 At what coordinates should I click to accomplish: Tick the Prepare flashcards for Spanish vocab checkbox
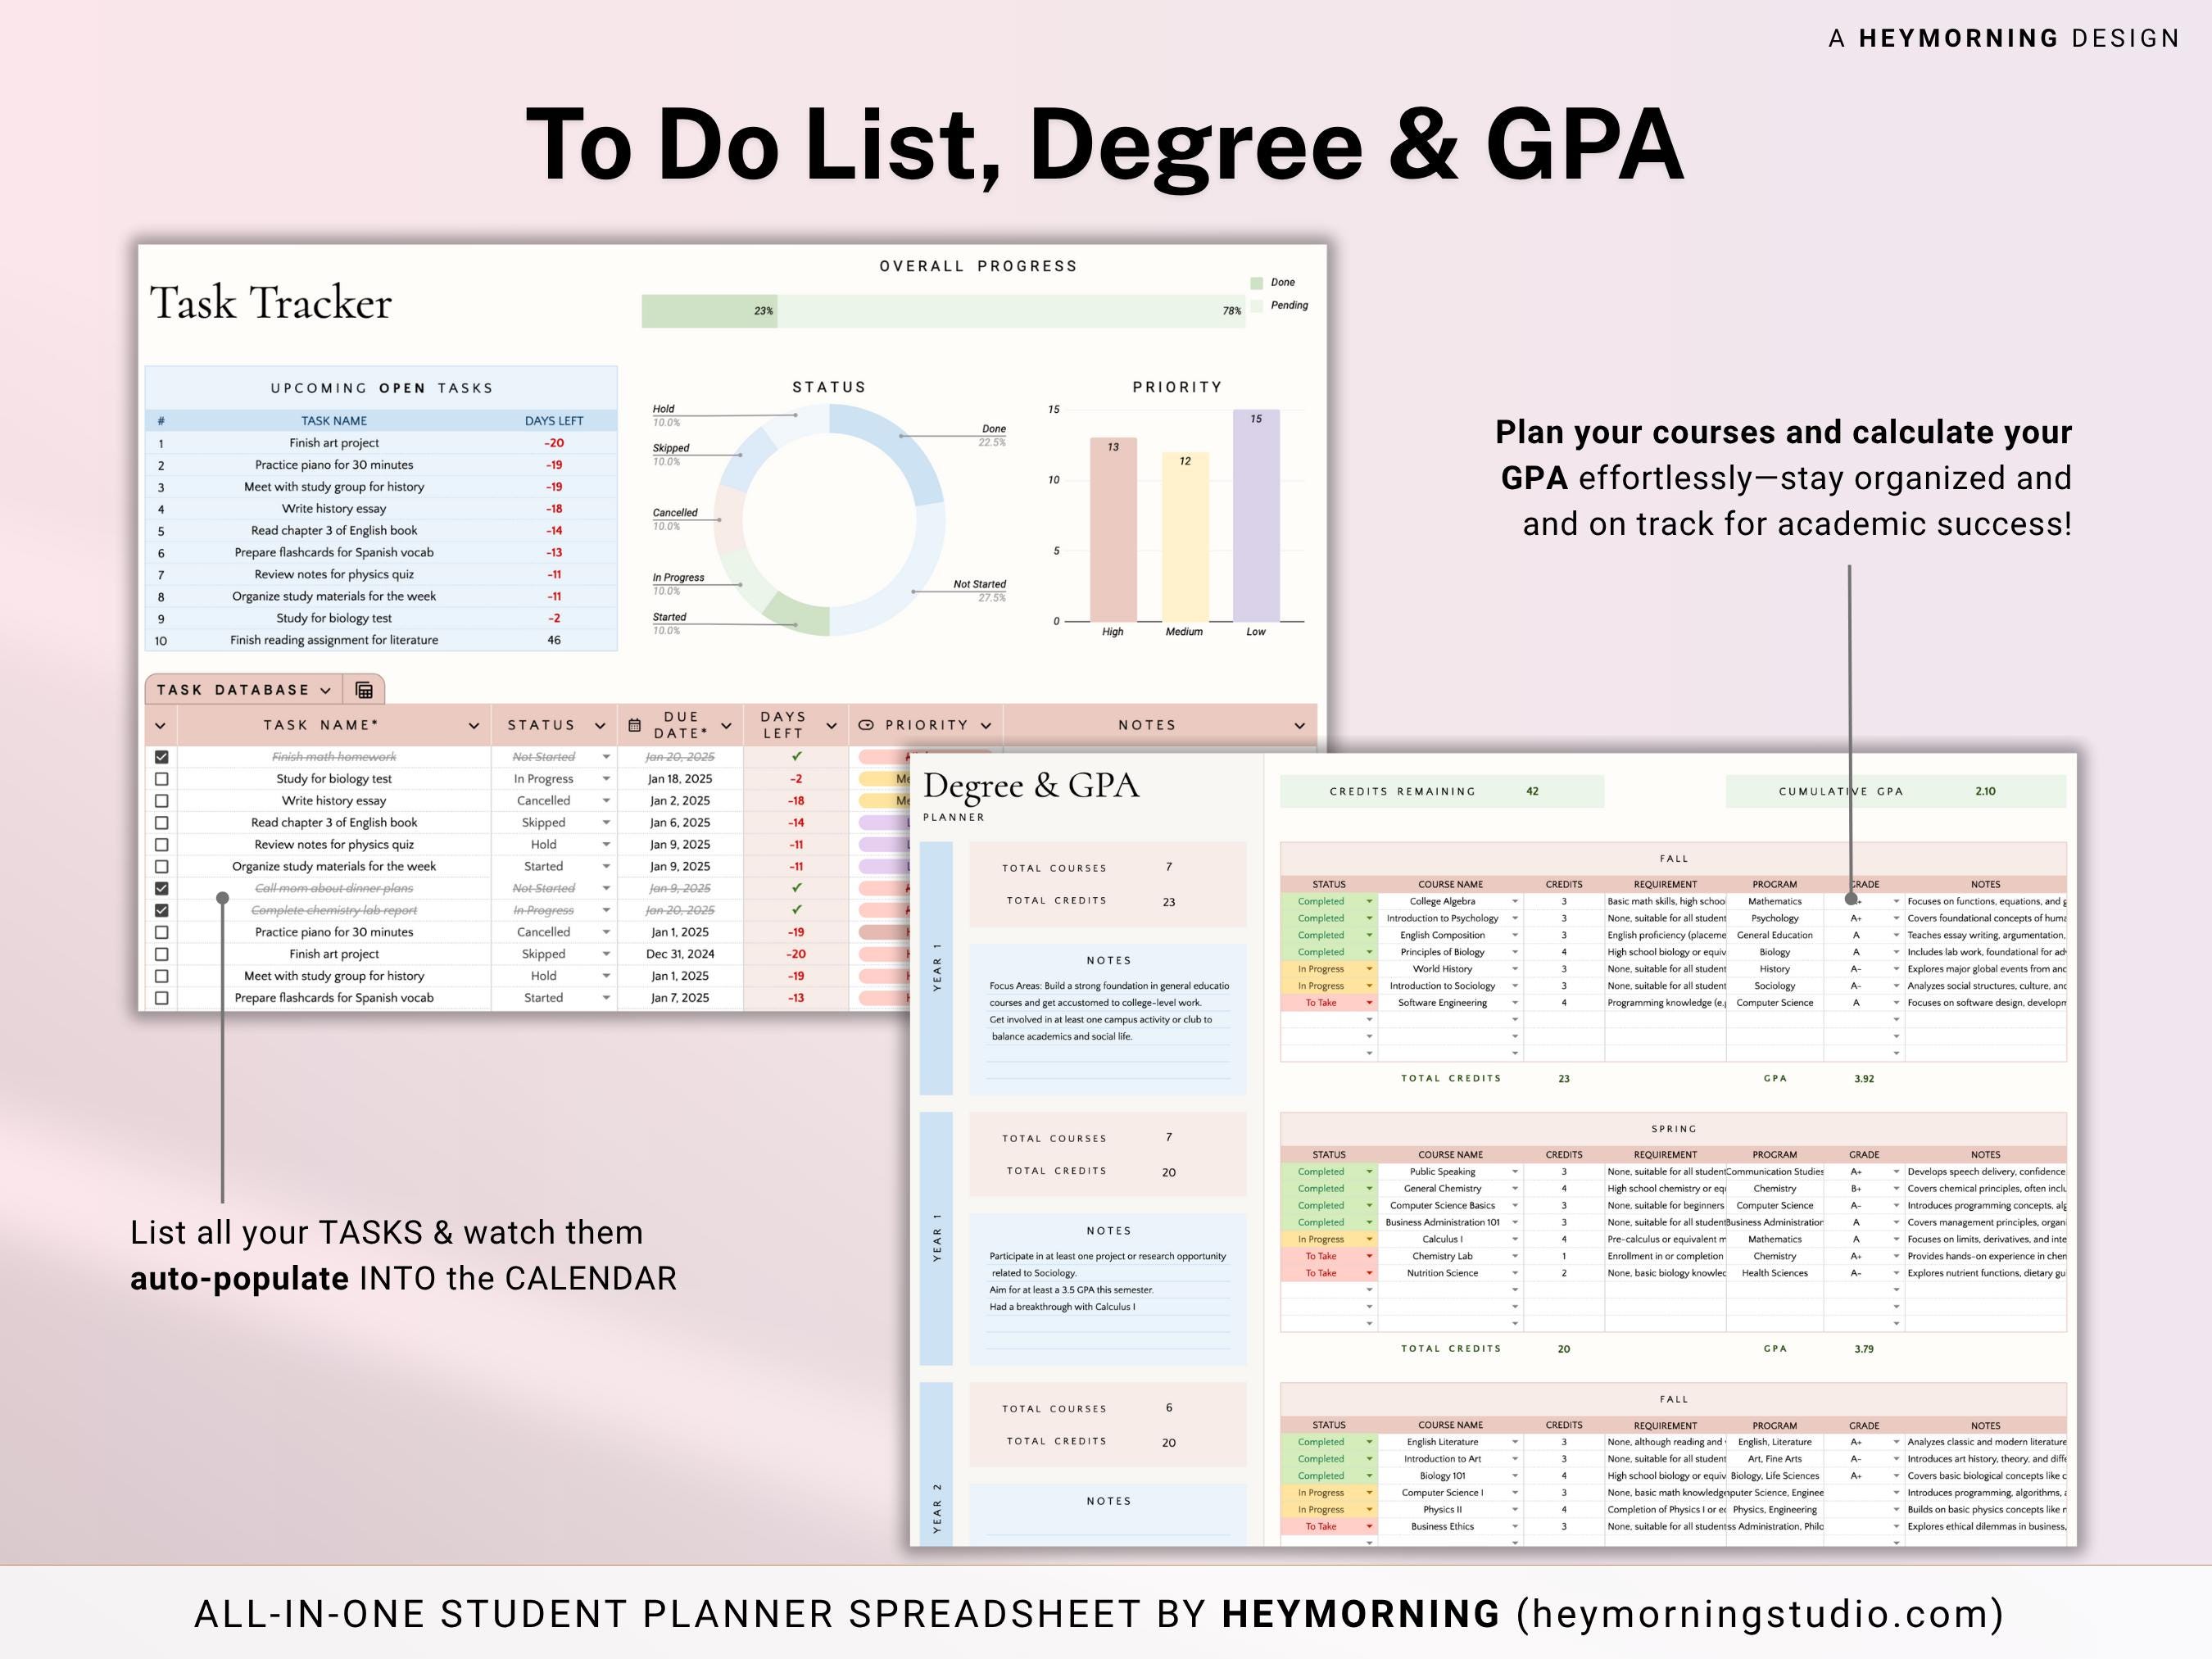pyautogui.click(x=162, y=998)
